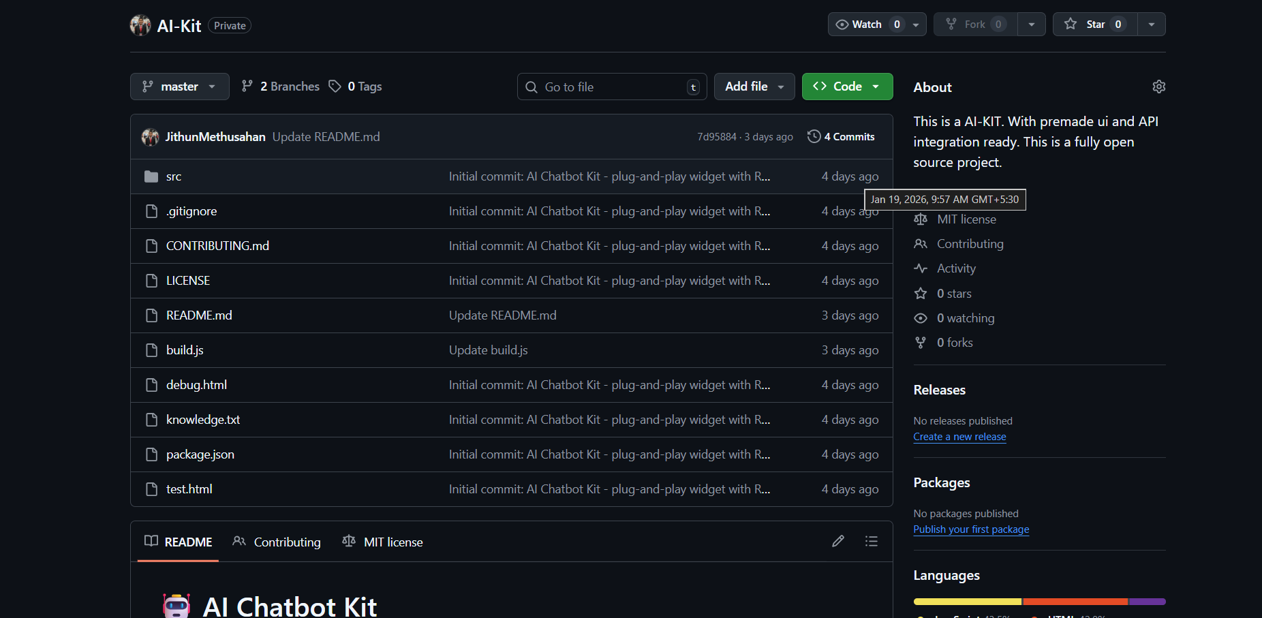Screen dimensions: 1262x618
Task: Open the README.md file
Action: [199, 315]
